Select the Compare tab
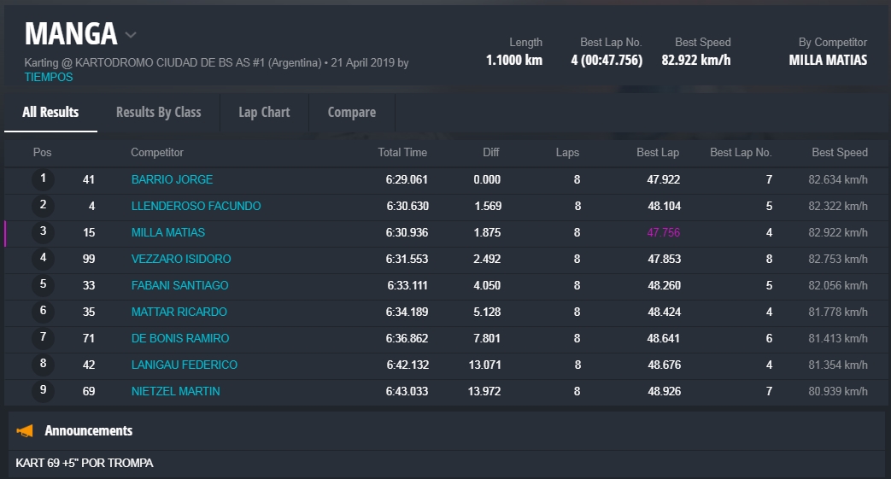This screenshot has height=479, width=891. click(x=351, y=112)
